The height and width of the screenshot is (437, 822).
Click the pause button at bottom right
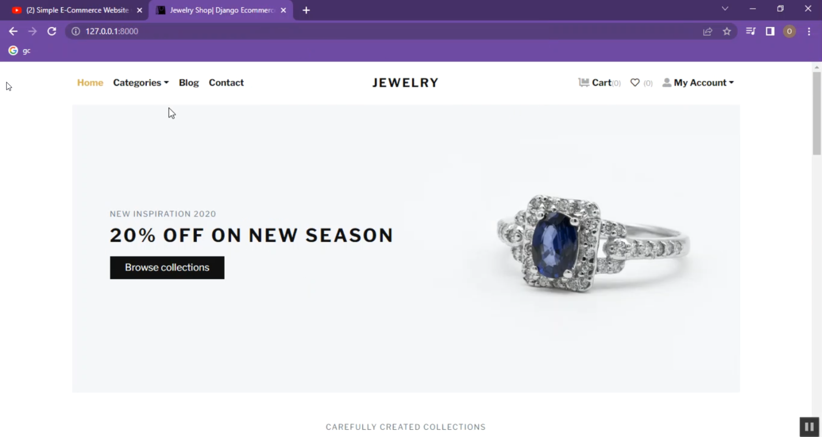(x=809, y=427)
